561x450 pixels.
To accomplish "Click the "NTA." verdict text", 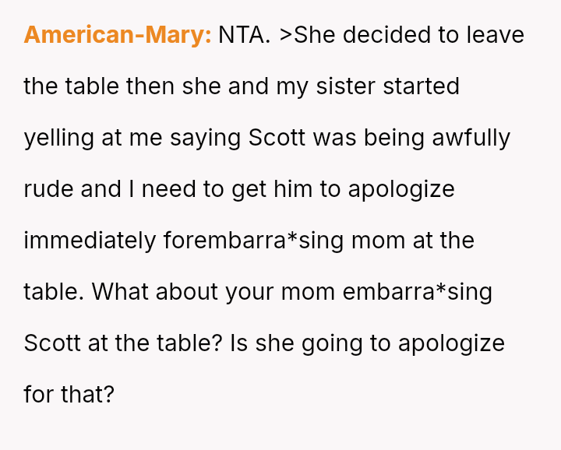I will (x=245, y=35).
